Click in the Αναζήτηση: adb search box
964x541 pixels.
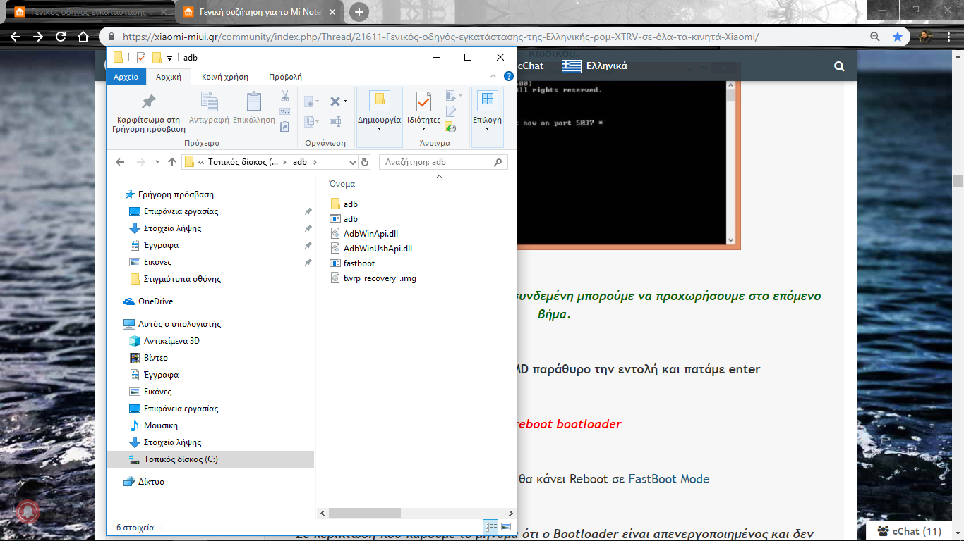438,162
